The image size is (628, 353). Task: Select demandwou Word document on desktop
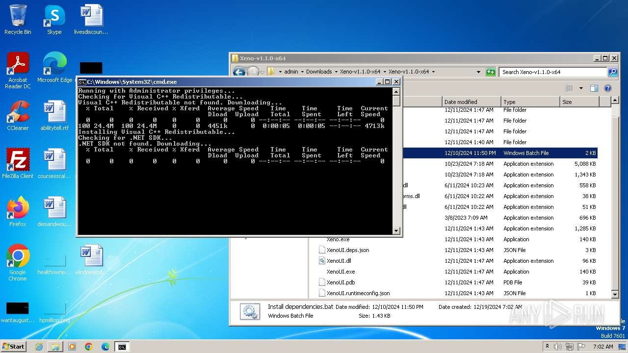tap(54, 212)
